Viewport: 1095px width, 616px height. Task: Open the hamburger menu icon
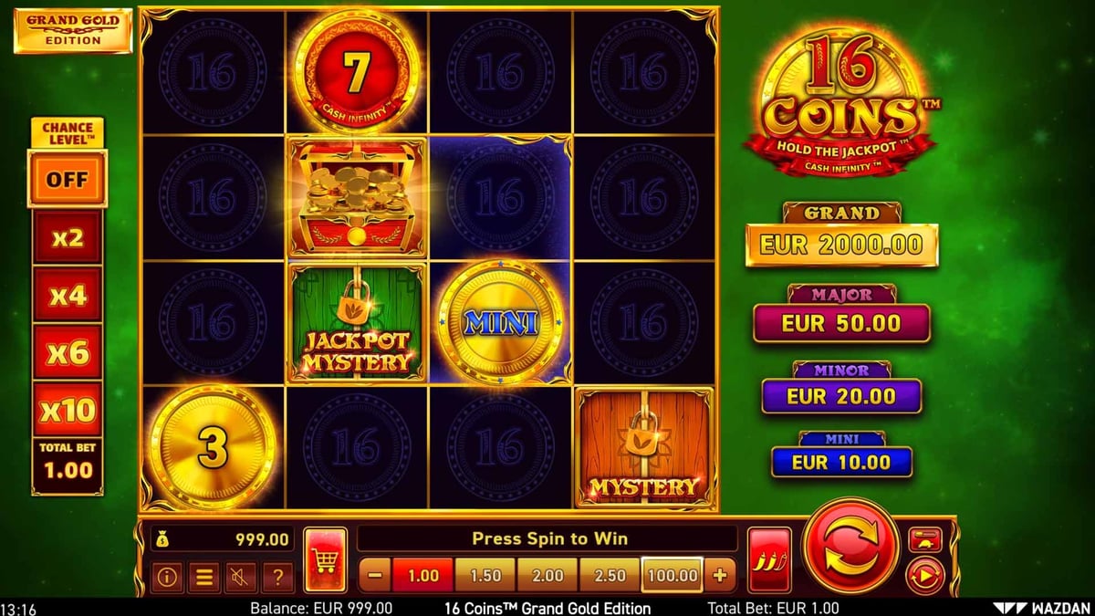click(x=204, y=577)
